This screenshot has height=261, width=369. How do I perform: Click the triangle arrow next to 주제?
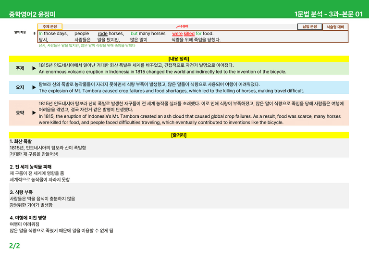click(34, 68)
